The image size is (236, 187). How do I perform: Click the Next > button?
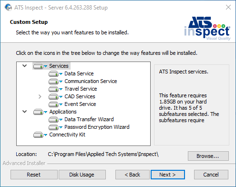168,175
